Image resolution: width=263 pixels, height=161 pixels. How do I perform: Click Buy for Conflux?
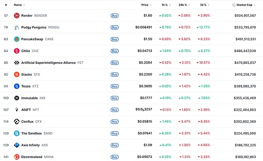(114, 122)
